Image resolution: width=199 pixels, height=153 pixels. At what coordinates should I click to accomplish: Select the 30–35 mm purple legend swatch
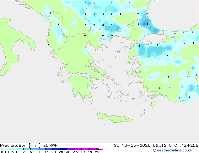point(71,149)
